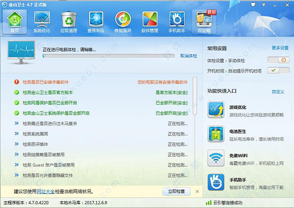The height and width of the screenshot is (208, 294).
Task: Click arrows icon beside 检测最近是否进行过木马查杀
Action: 17,124
